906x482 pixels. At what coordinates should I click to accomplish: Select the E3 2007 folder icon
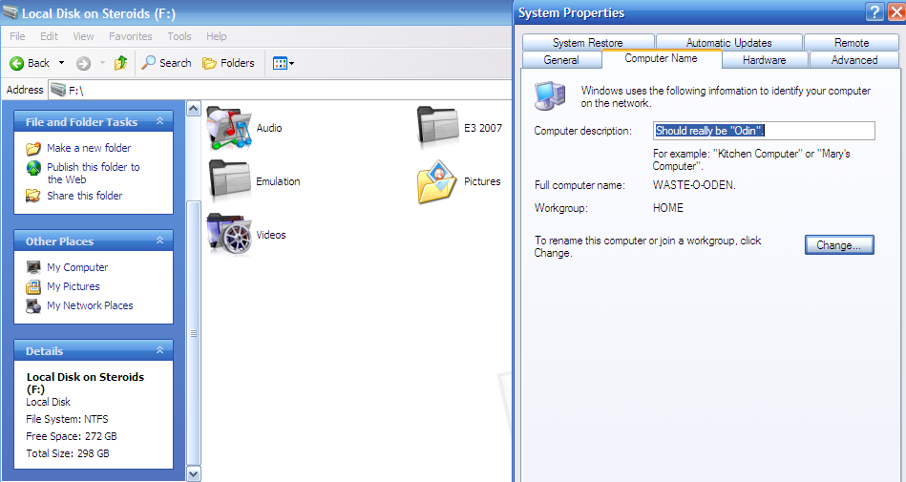[438, 127]
